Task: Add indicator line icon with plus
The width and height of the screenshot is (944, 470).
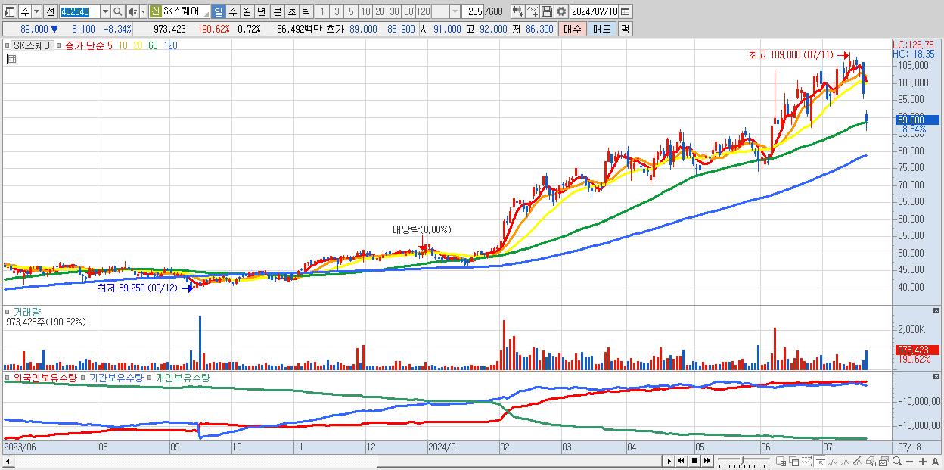Action: (532, 11)
